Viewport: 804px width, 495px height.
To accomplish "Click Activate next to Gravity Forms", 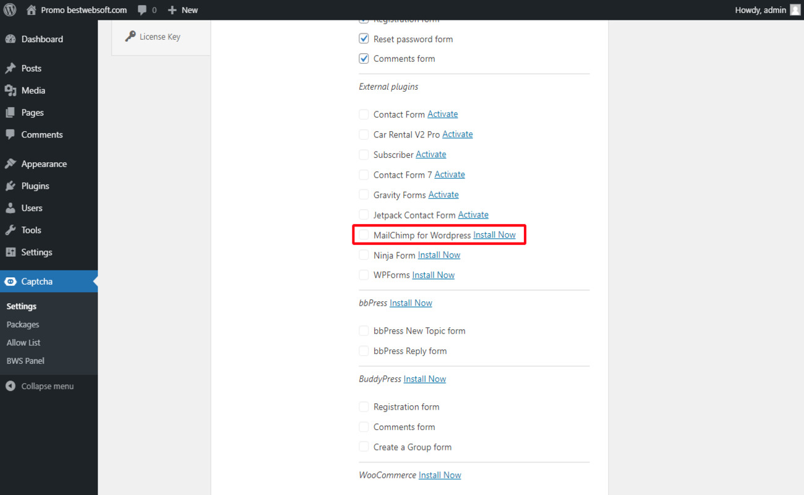I will (x=443, y=195).
